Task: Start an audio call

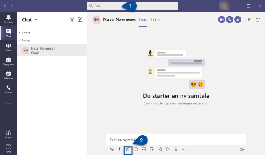Action: (x=230, y=19)
